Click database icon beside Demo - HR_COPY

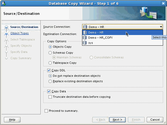85,38
